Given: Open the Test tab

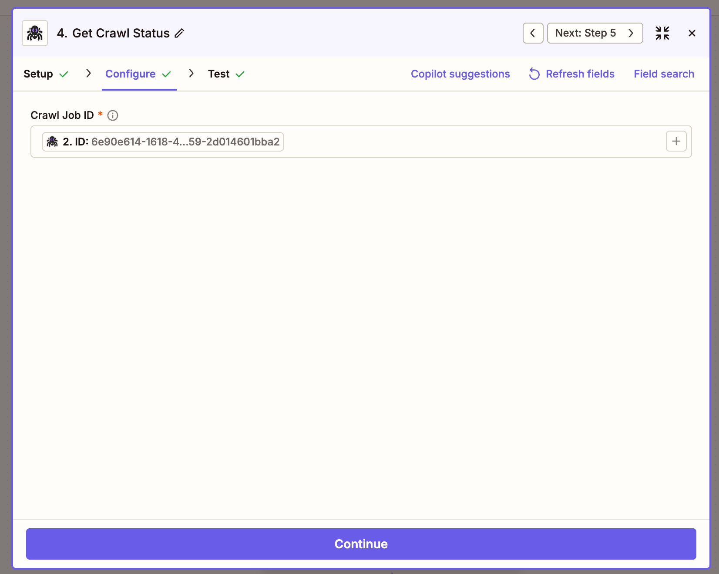Looking at the screenshot, I should [226, 74].
